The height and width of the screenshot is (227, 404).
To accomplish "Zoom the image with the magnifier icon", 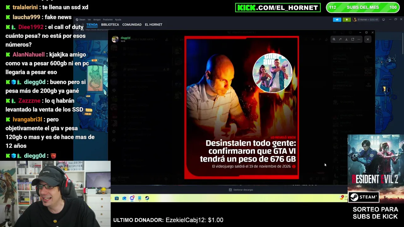I will click(x=334, y=39).
